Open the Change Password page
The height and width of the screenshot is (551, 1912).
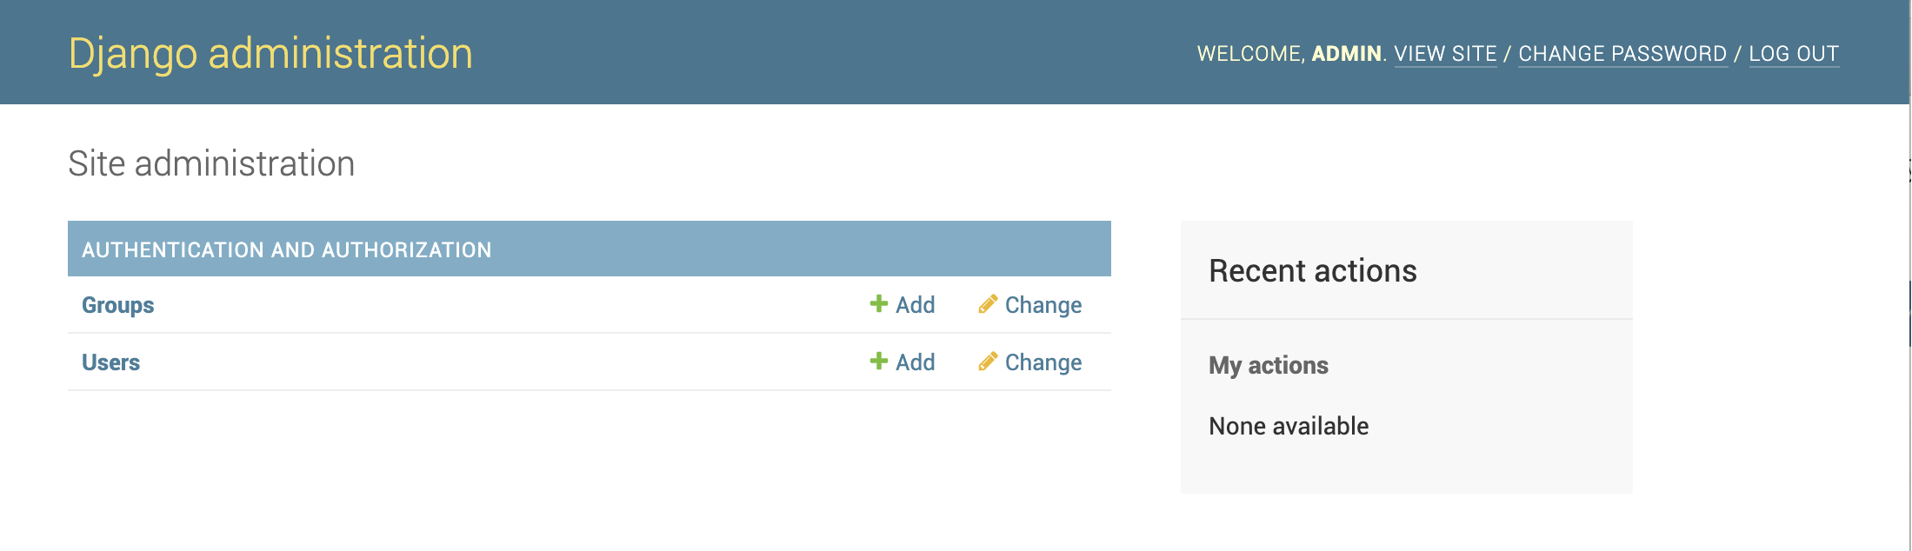click(1622, 54)
